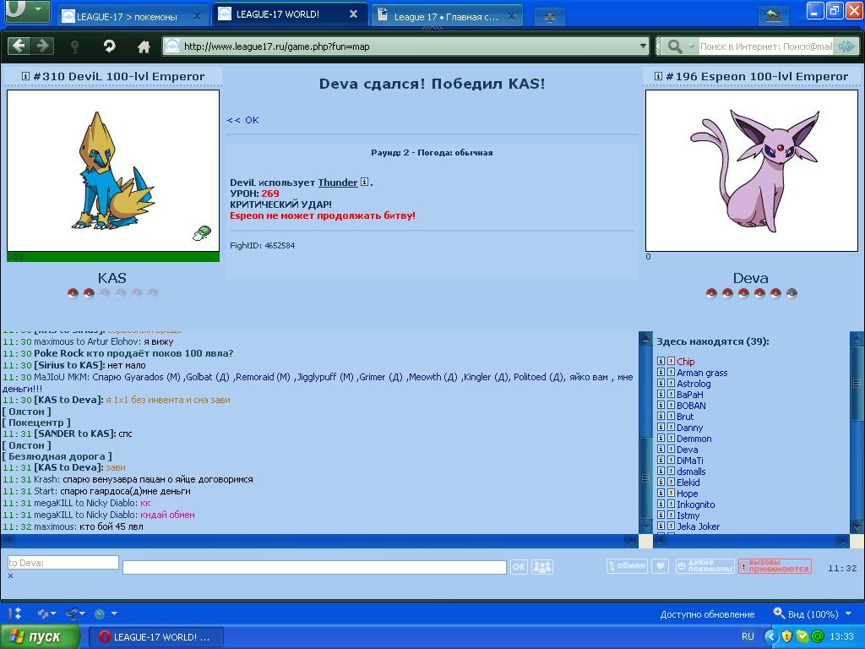Screen dimensions: 865x649
Task: Open a new browser tab
Action: point(549,18)
